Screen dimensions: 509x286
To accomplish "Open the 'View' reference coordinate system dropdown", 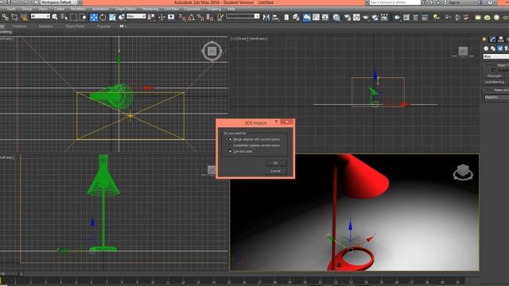I will (x=136, y=16).
